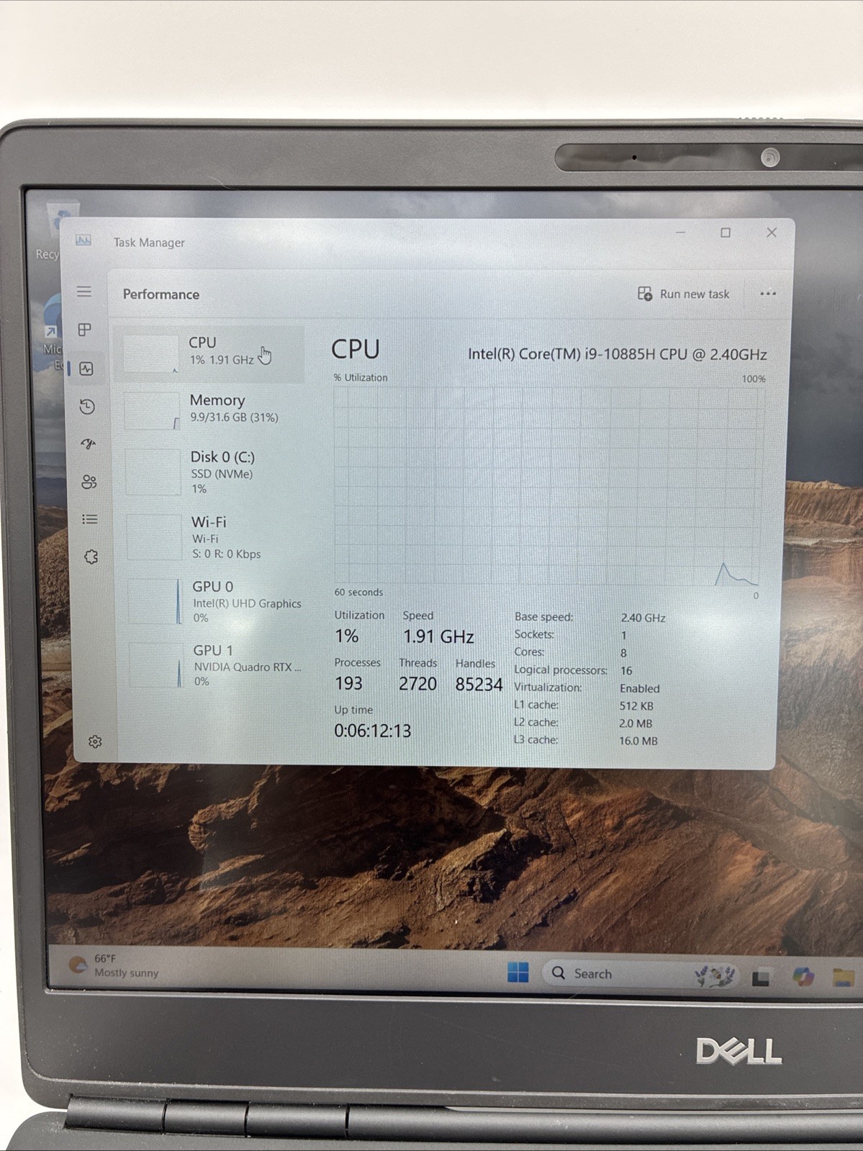Click the Logical processors 16 value
863x1151 pixels.
(626, 670)
